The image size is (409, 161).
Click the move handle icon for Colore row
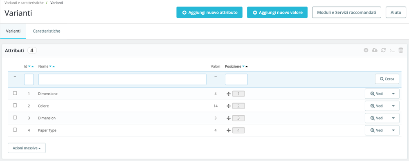pyautogui.click(x=228, y=106)
